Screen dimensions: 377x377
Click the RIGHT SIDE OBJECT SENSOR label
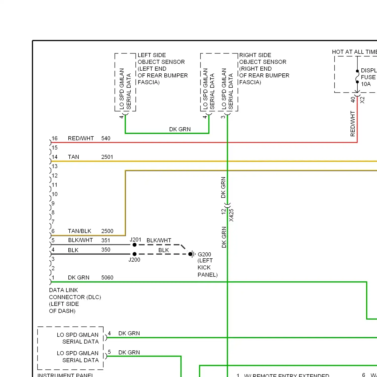coord(264,69)
